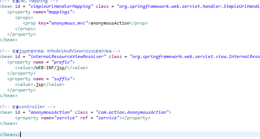The width and height of the screenshot is (260, 139).
Task: Select the "suffix" property name value
Action: coord(62,79)
